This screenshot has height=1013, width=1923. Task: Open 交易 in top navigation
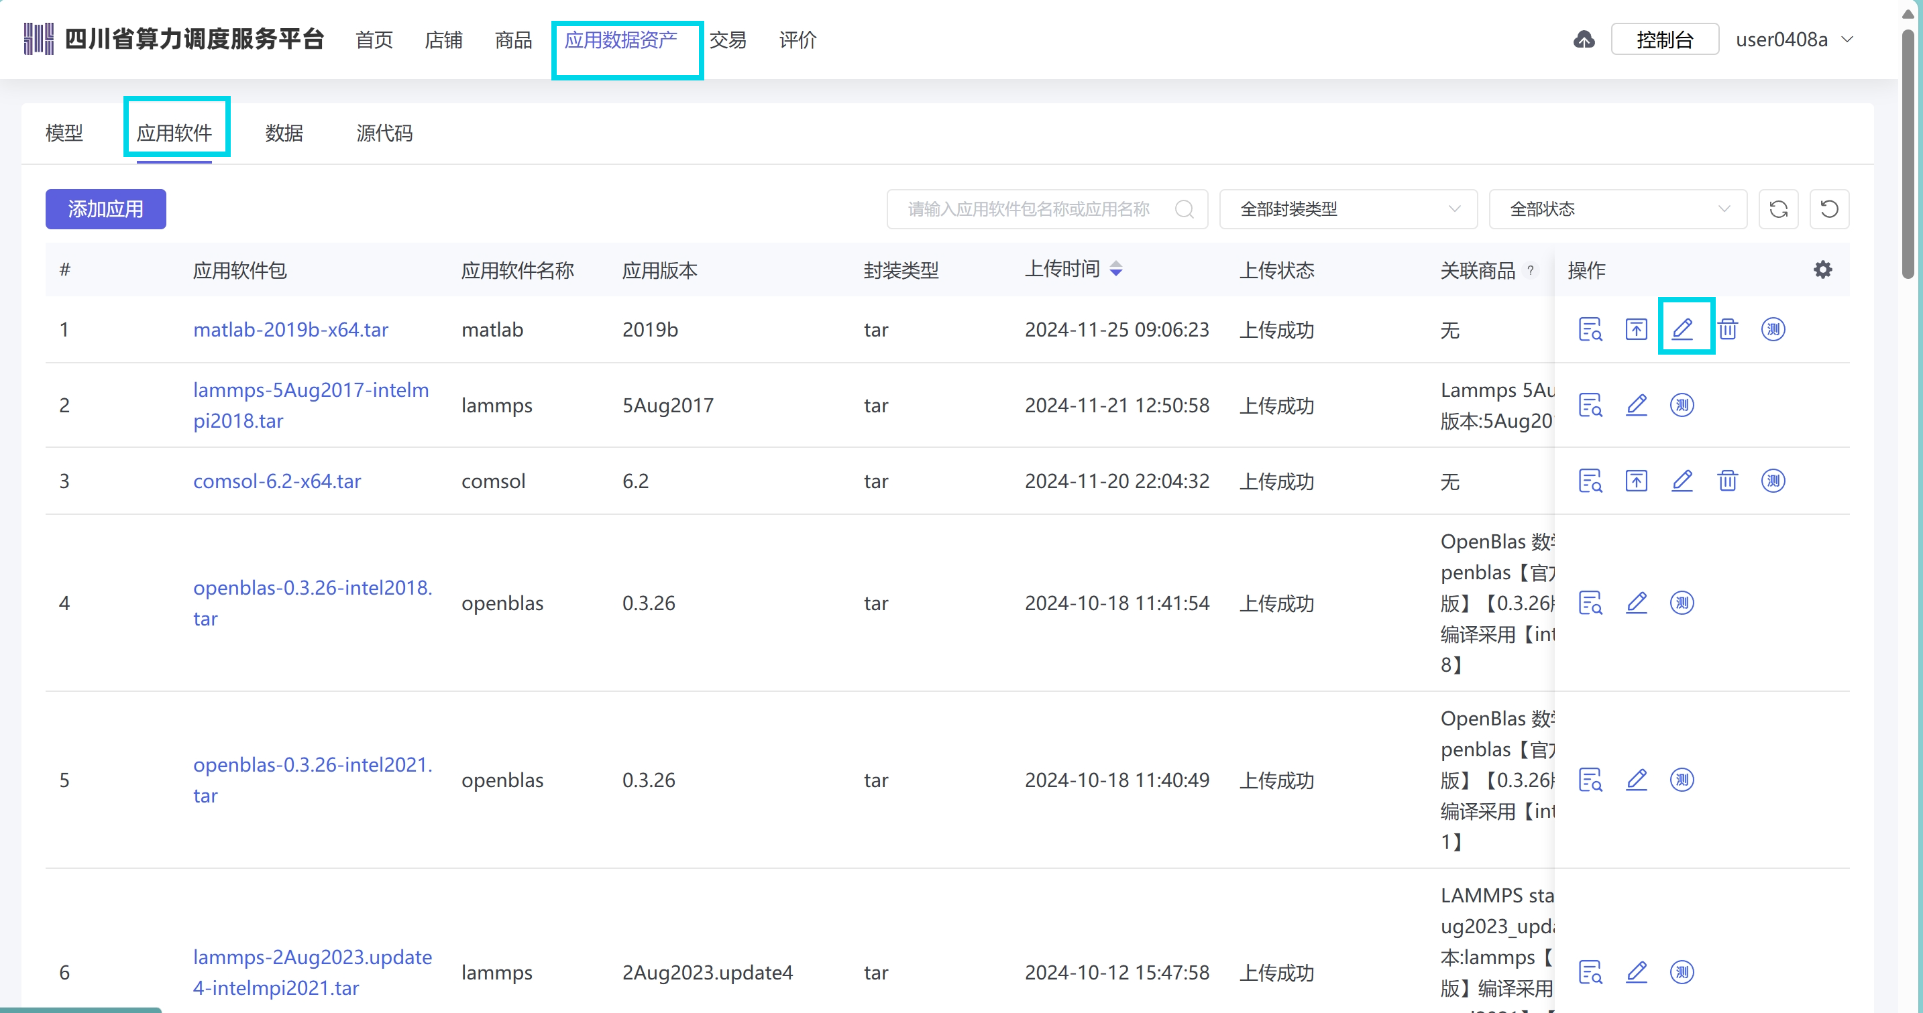tap(728, 40)
